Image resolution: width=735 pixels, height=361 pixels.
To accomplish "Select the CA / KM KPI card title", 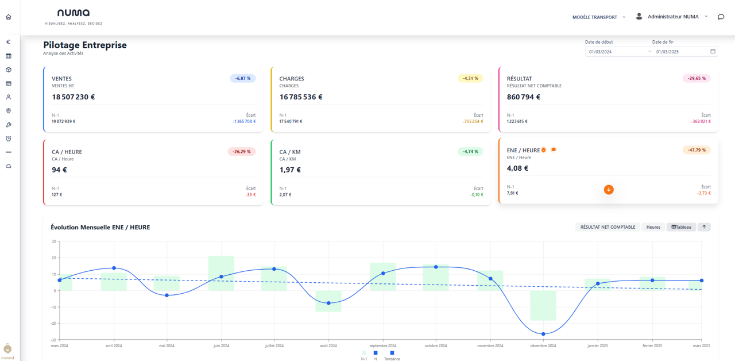I will click(x=290, y=152).
